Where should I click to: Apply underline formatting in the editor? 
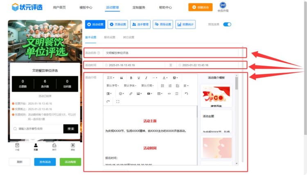139,78
